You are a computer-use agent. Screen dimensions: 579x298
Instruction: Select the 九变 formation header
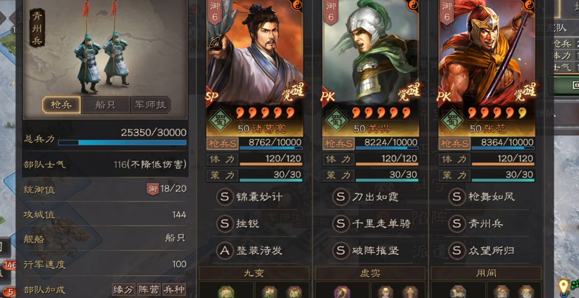(254, 274)
